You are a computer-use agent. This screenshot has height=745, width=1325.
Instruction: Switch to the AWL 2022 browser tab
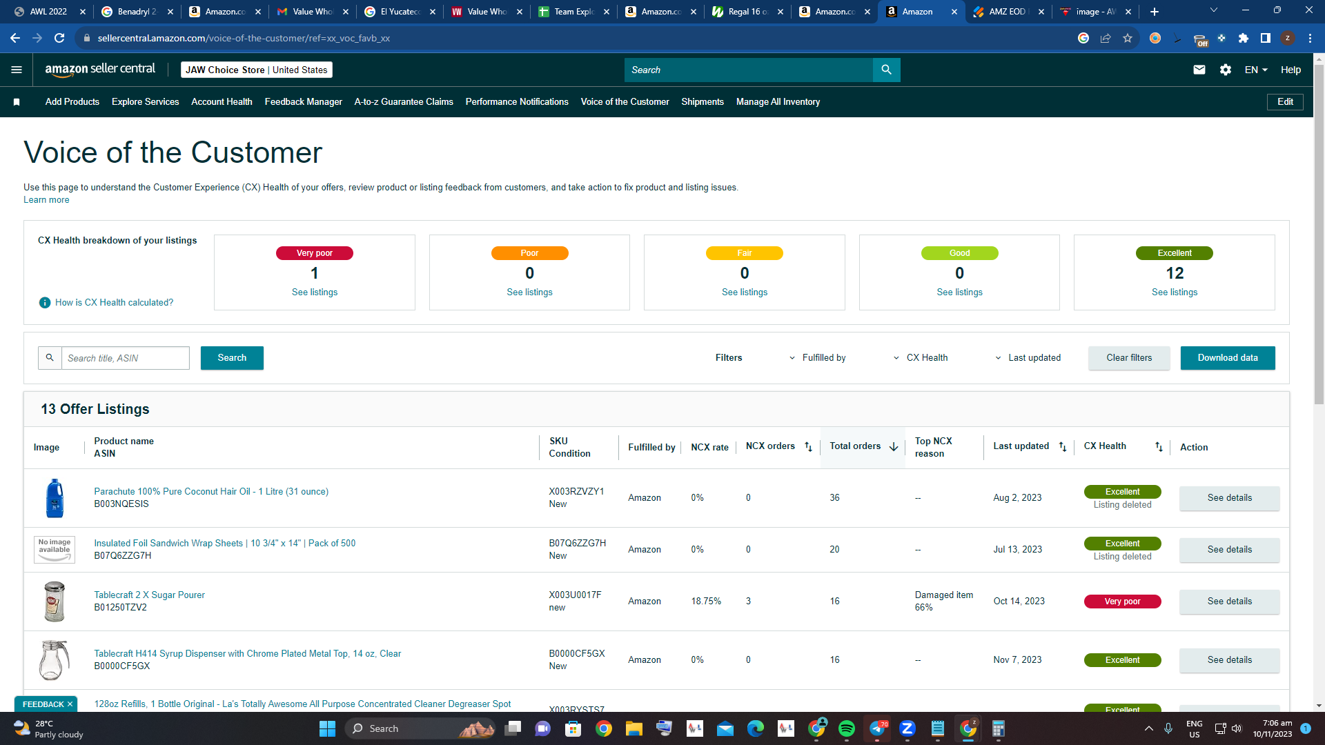48,12
